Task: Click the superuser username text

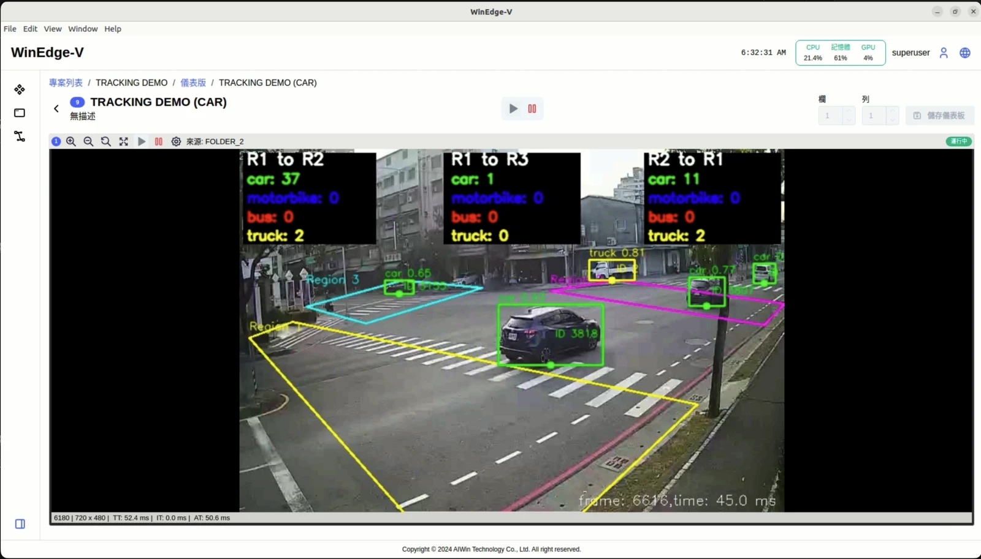Action: [x=910, y=53]
